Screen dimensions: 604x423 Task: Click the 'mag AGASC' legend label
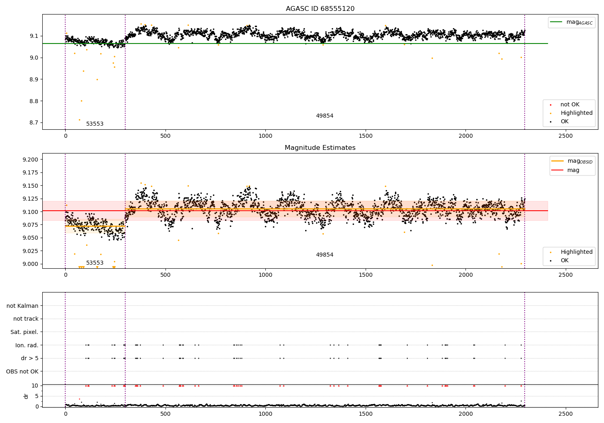579,22
